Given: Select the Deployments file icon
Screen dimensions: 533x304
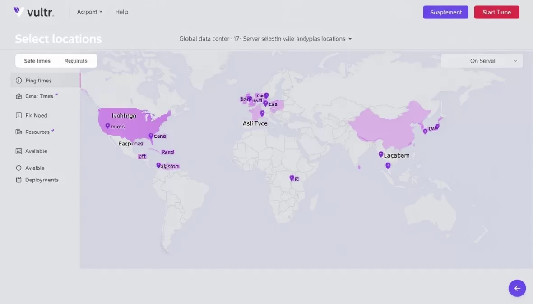Looking at the screenshot, I should coord(19,179).
